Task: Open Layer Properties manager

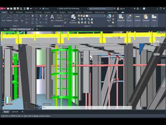Action: (x=73, y=19)
